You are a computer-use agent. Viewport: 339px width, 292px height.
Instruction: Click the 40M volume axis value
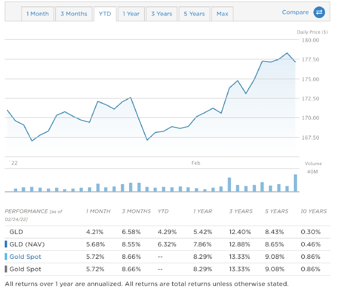click(312, 172)
